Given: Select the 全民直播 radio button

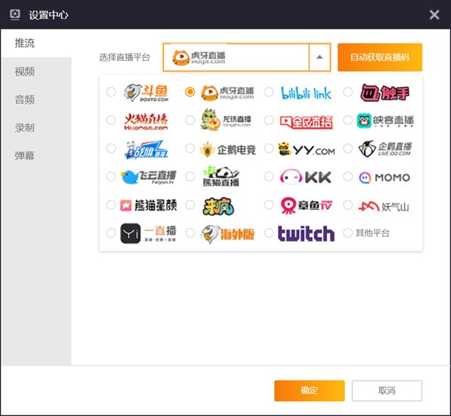Looking at the screenshot, I should [x=269, y=120].
